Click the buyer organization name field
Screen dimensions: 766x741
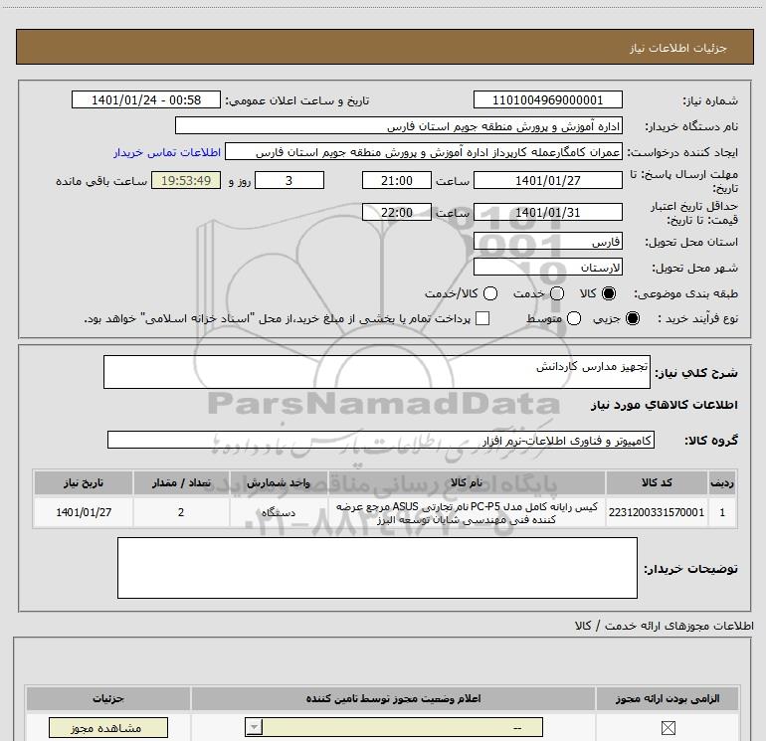coord(399,126)
